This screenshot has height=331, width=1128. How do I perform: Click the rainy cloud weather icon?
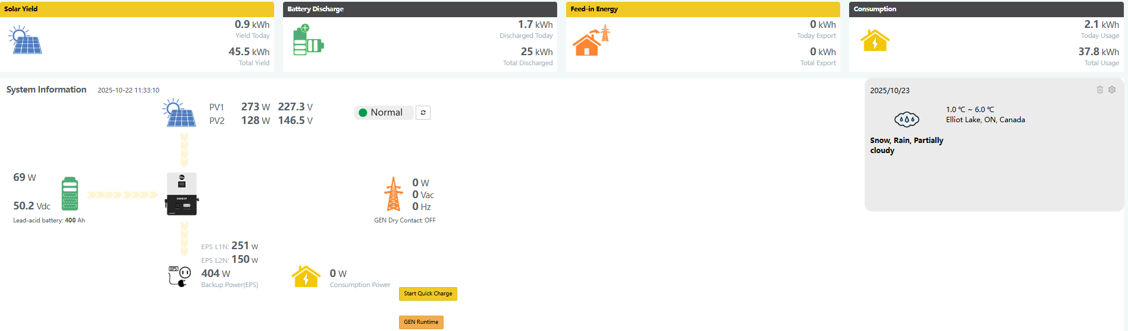point(906,119)
